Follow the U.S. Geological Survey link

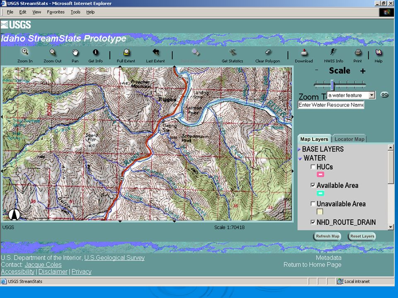point(114,258)
